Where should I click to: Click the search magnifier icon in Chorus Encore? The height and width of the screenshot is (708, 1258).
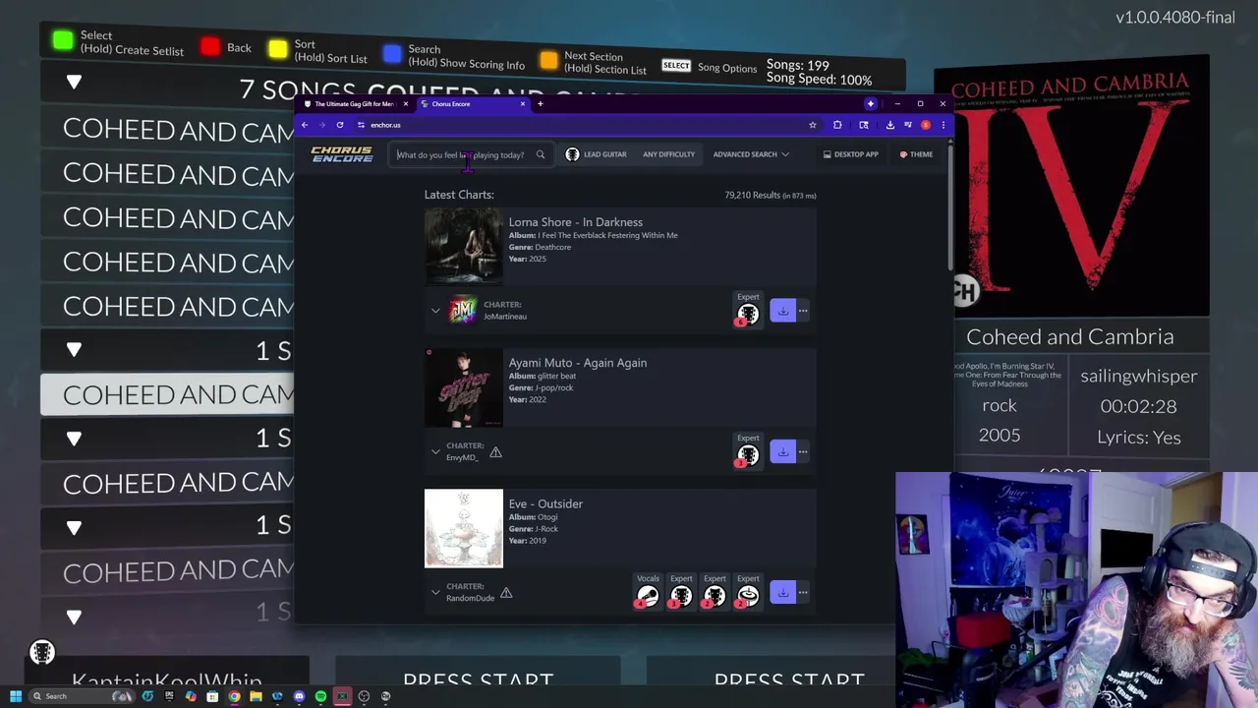540,154
